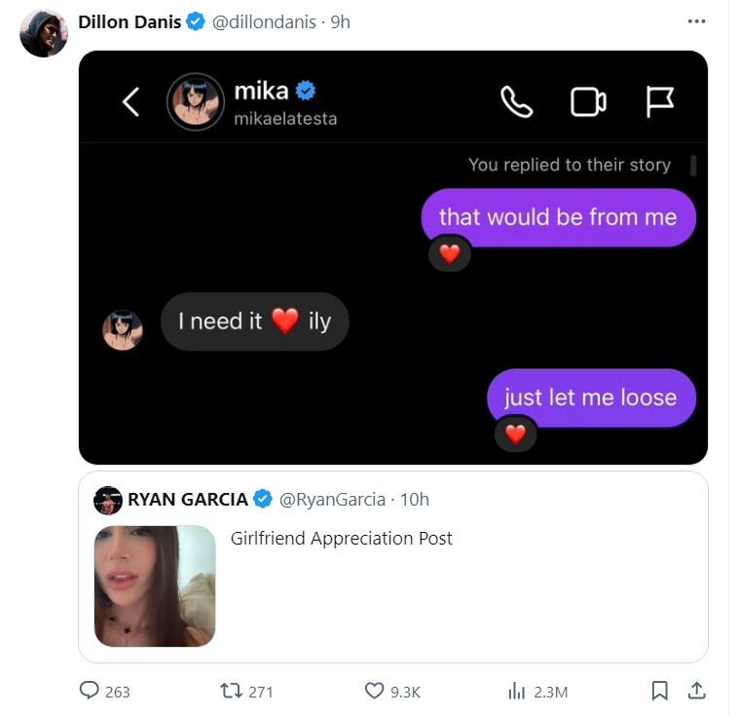
Task: Click the mika chat profile picture
Action: tap(196, 101)
